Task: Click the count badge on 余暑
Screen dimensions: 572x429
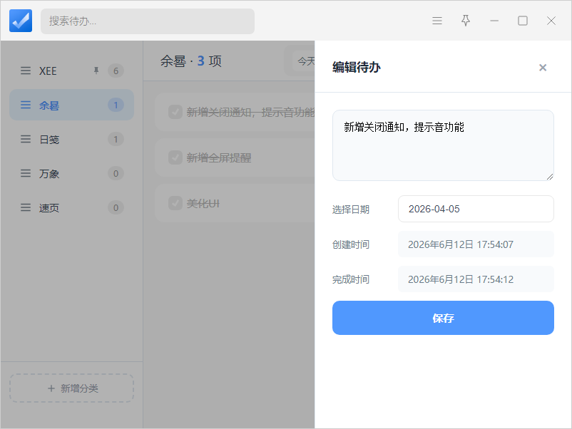Action: pos(116,105)
